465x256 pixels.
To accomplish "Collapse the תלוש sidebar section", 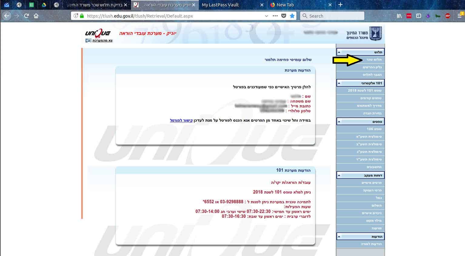I will [339, 52].
